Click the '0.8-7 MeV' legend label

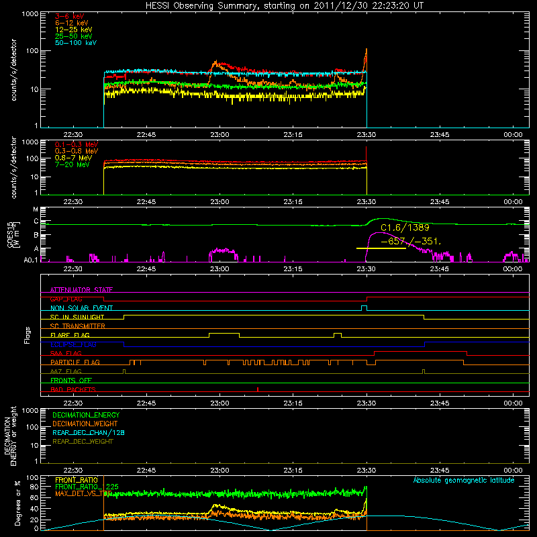point(73,158)
